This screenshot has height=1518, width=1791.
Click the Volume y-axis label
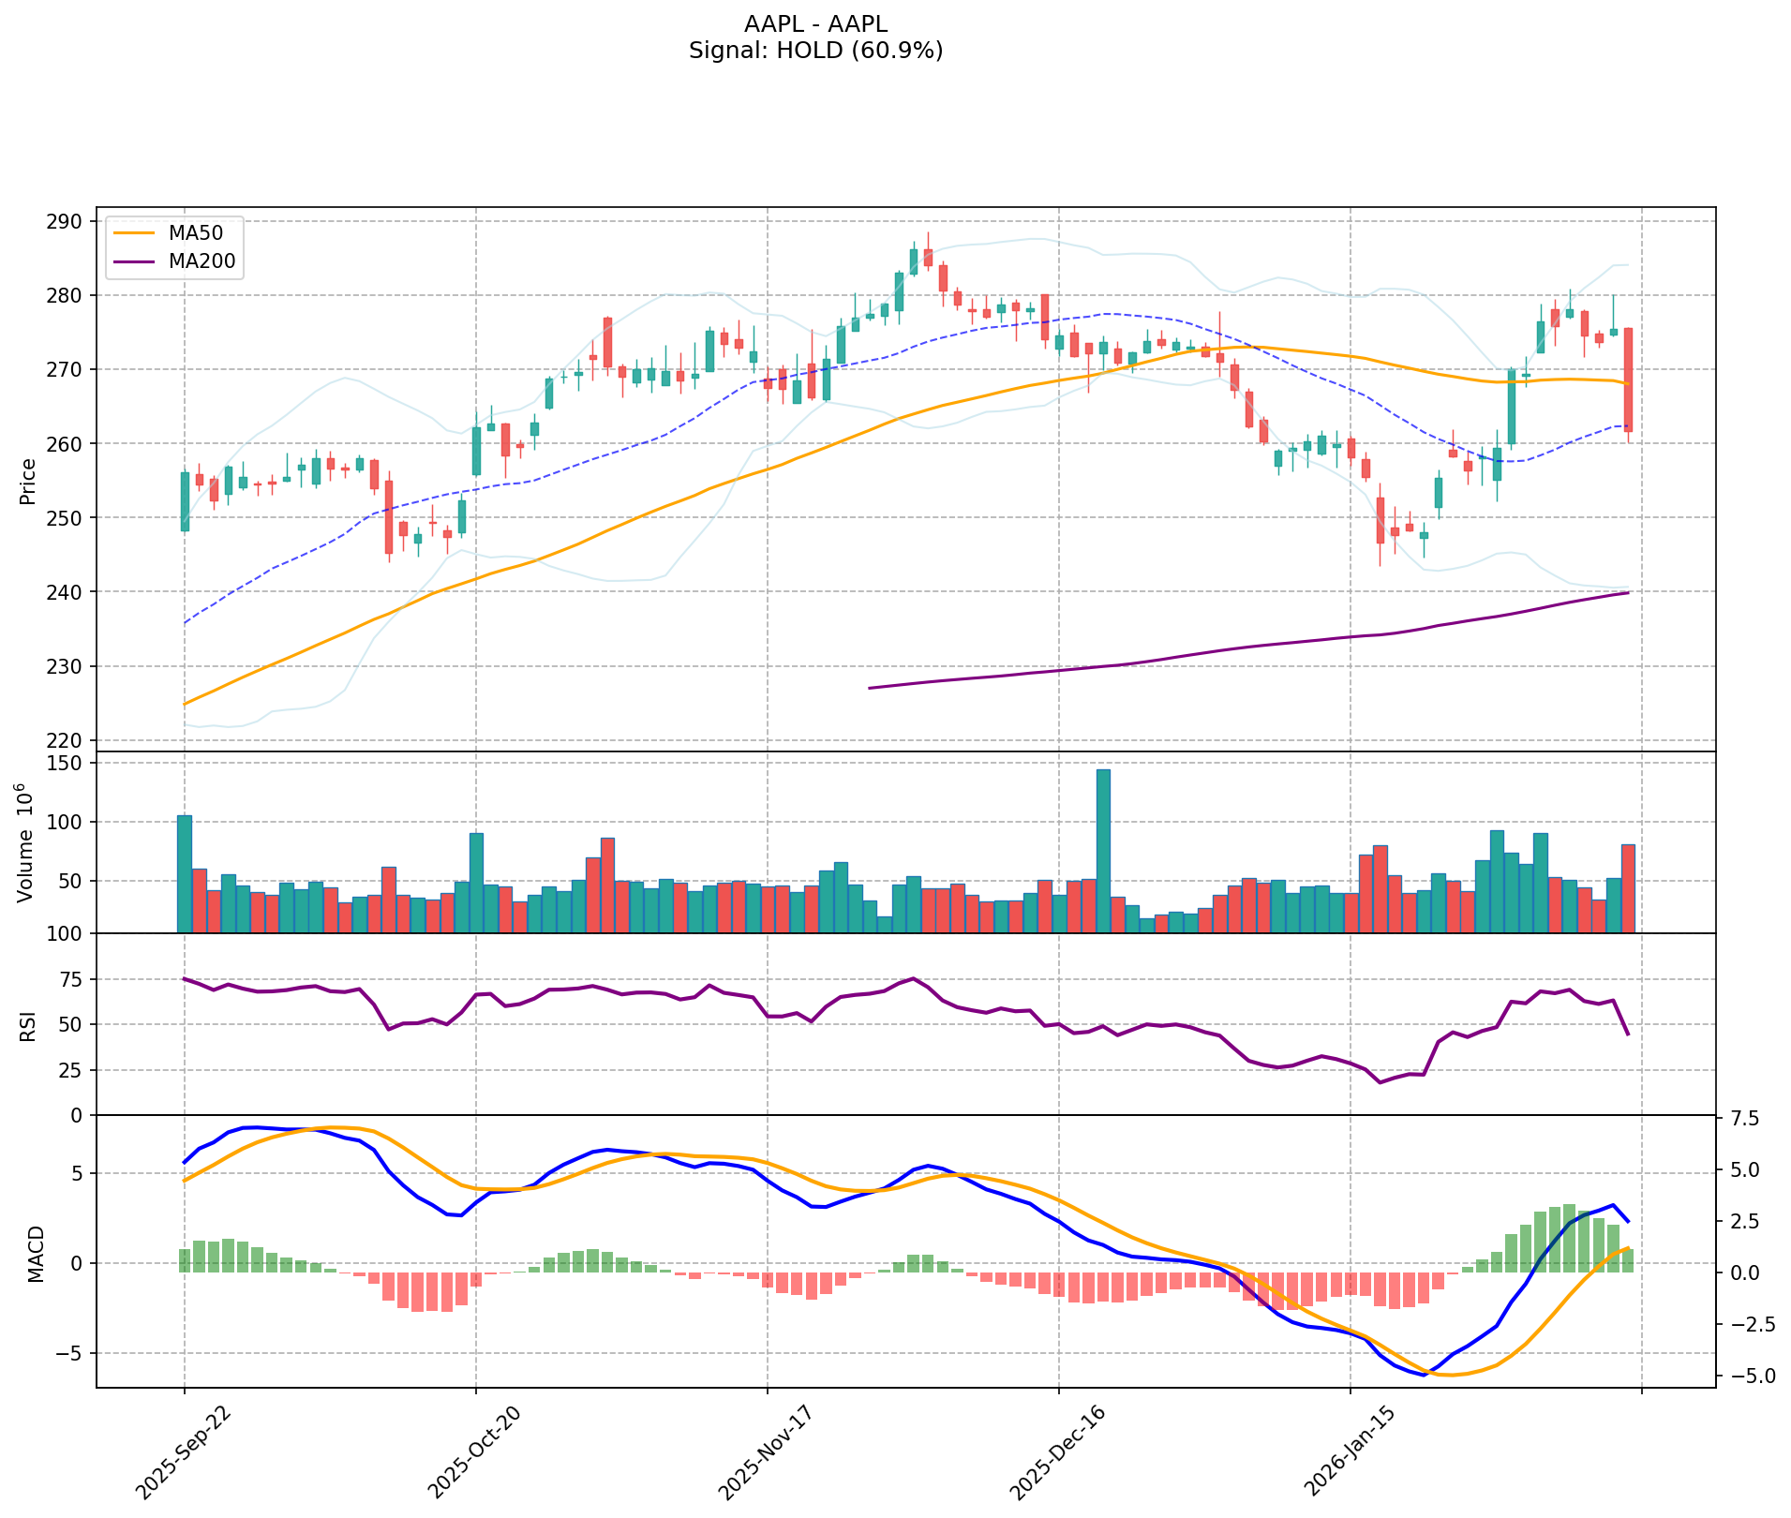point(28,842)
